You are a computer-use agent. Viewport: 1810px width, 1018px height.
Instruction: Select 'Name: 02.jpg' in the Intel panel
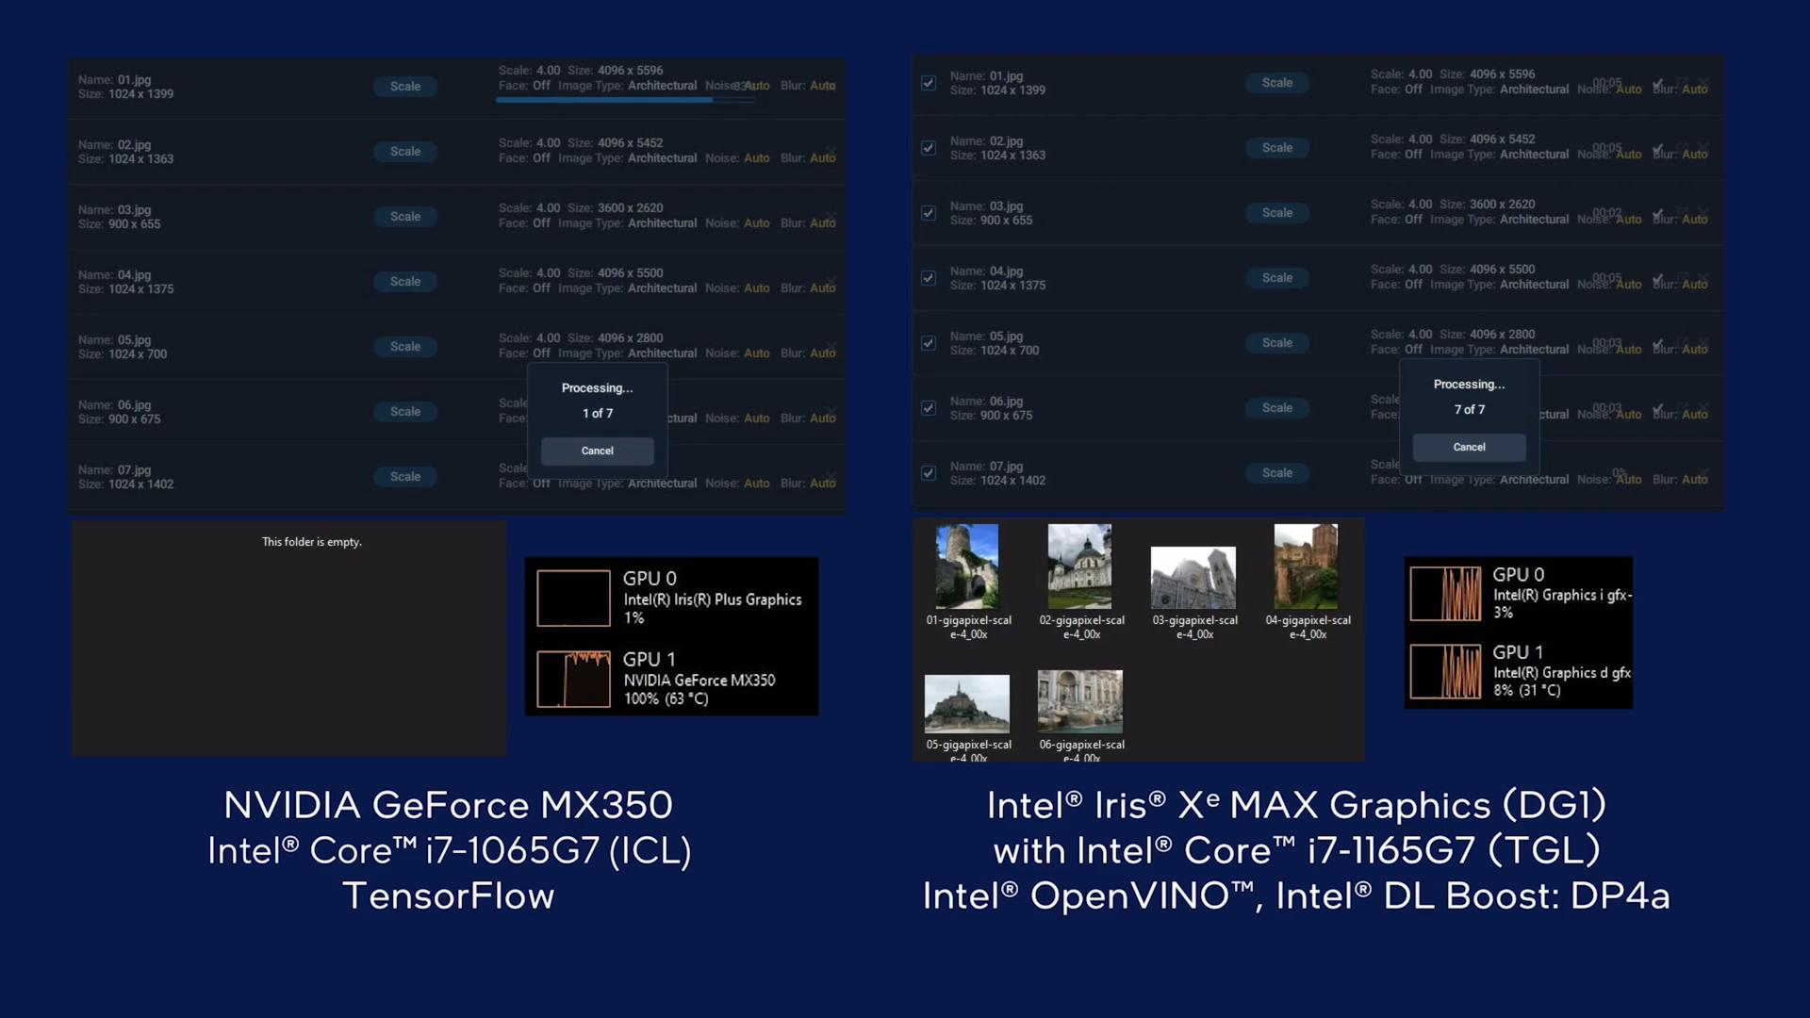tap(987, 141)
